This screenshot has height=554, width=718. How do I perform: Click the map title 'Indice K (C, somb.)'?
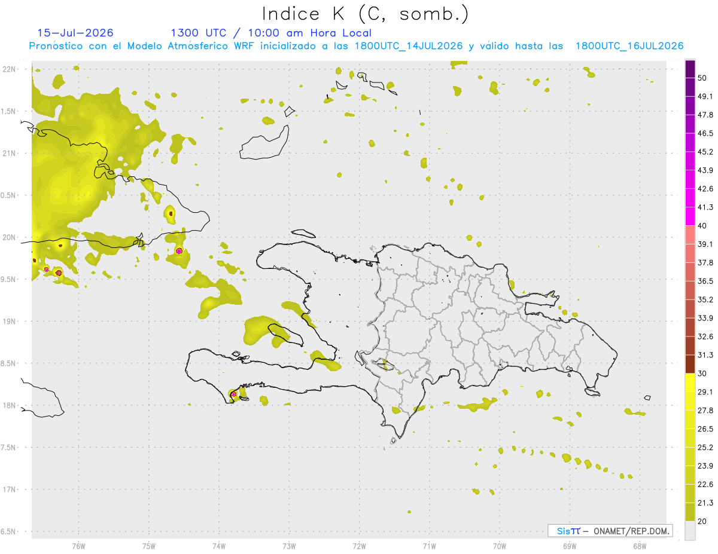pyautogui.click(x=365, y=13)
